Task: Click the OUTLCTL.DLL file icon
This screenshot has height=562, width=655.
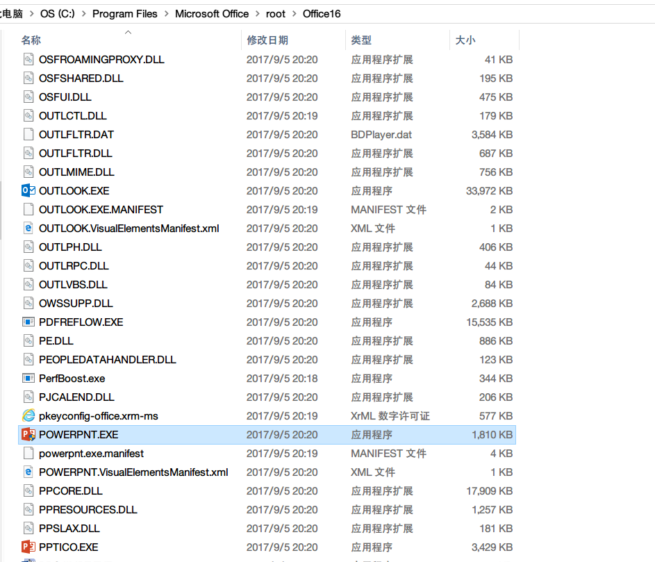Action: click(x=28, y=116)
